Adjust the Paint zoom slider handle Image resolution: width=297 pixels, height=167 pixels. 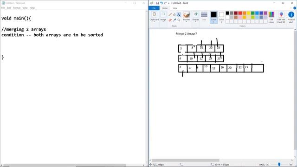click(279, 164)
